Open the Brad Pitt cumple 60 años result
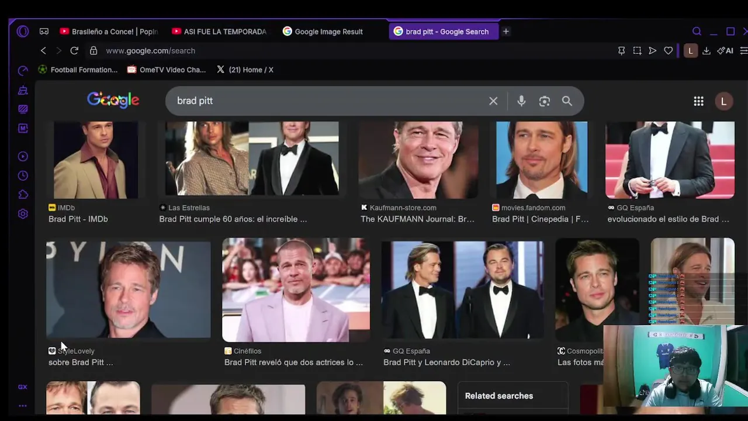Viewport: 748px width, 421px height. pyautogui.click(x=233, y=219)
